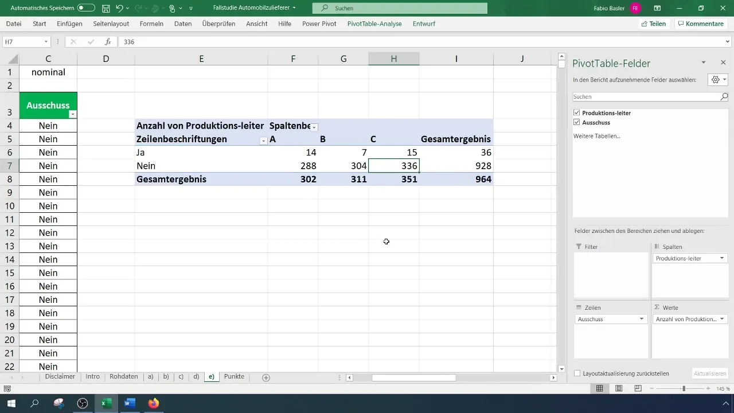Add a new sheet with plus icon

[x=266, y=377]
